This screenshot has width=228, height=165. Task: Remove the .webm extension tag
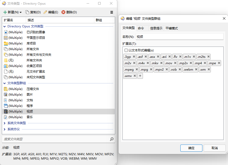pyautogui.click(x=196, y=69)
